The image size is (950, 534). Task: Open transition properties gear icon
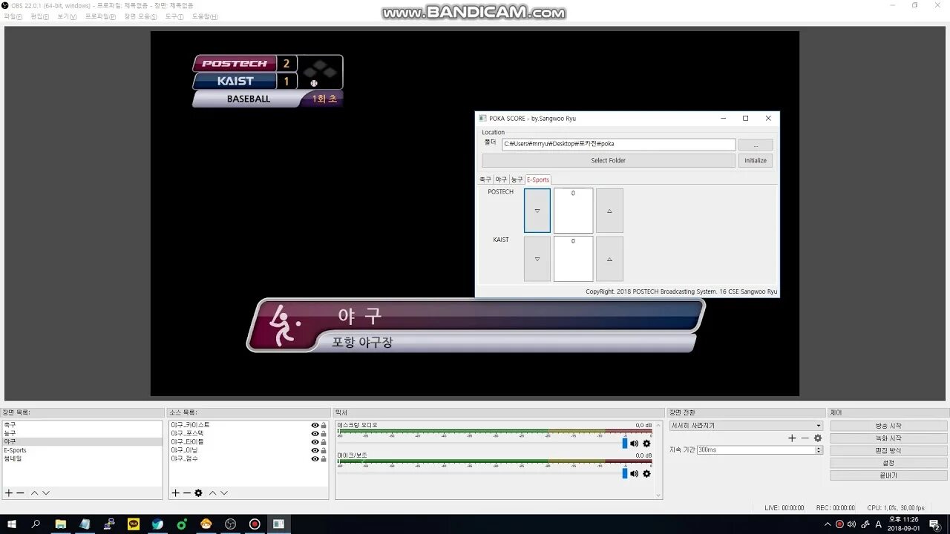pos(818,438)
